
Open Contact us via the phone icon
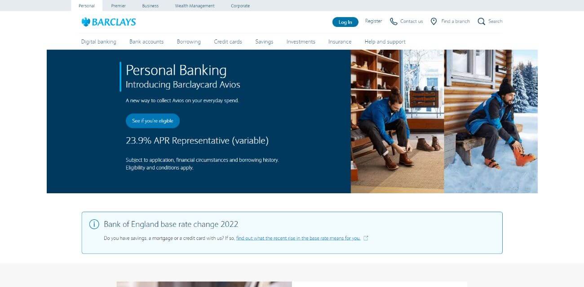pos(394,21)
